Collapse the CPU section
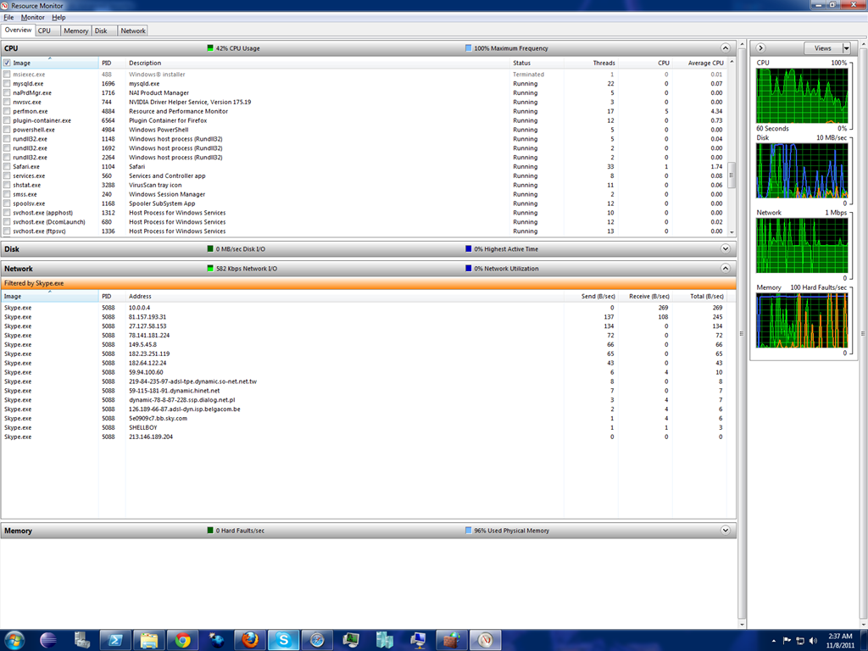 point(726,48)
